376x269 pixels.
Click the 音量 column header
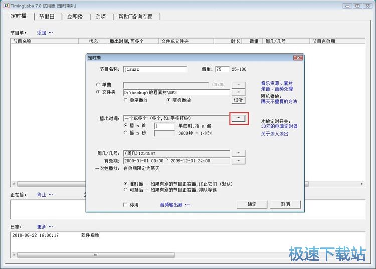pos(252,41)
